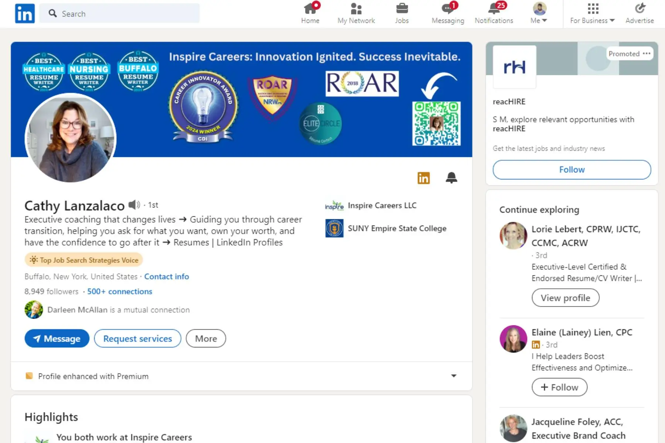Viewport: 665px width, 443px height.
Task: Follow reacHIRE company
Action: point(572,170)
